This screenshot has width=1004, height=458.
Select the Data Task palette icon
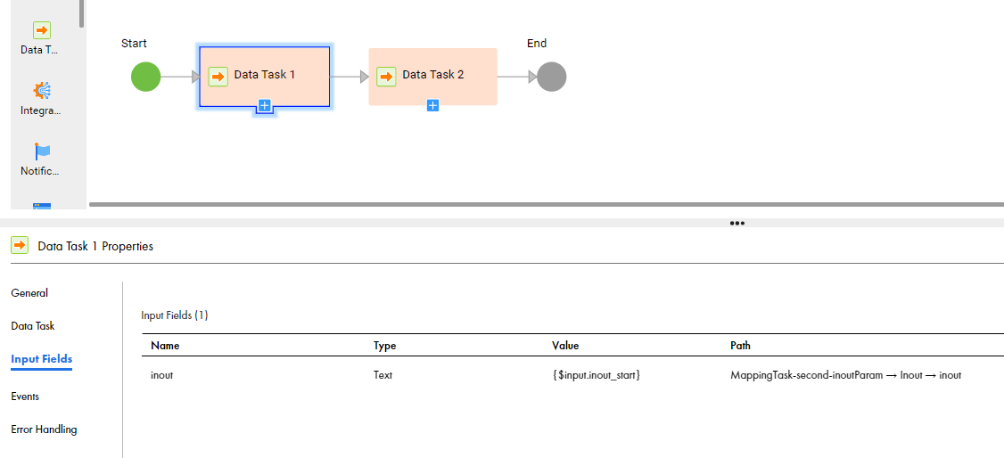42,30
